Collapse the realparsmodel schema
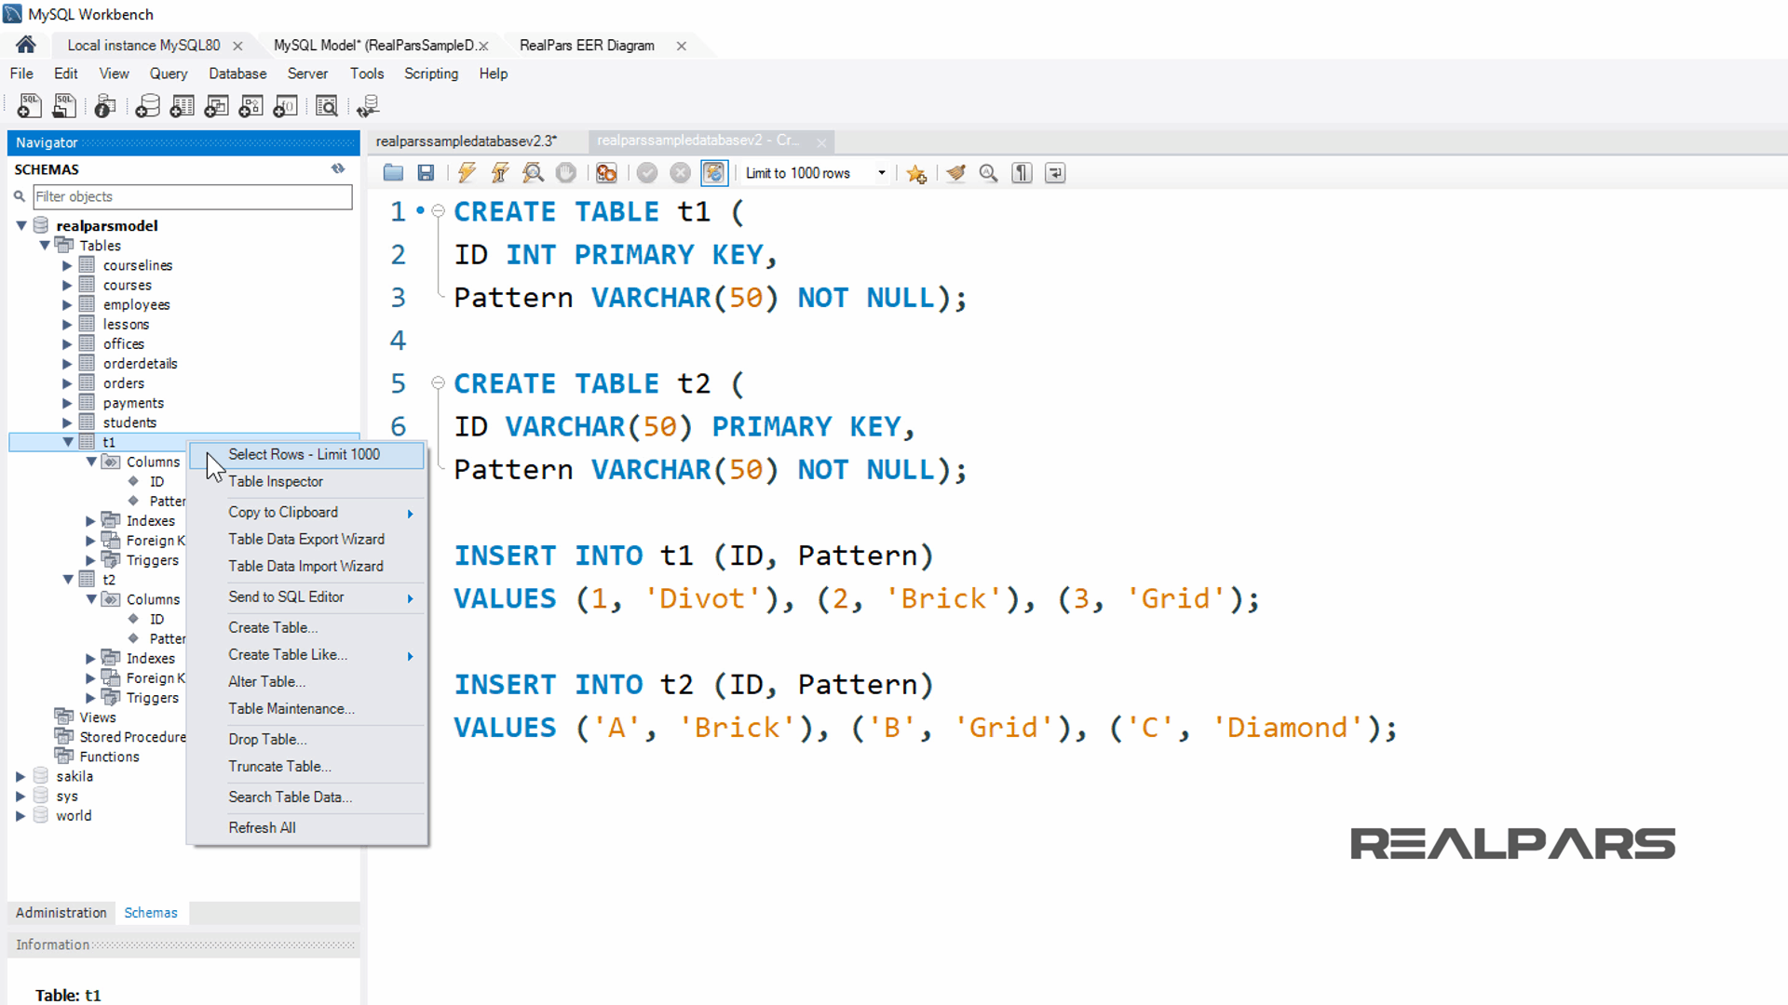 pyautogui.click(x=21, y=225)
